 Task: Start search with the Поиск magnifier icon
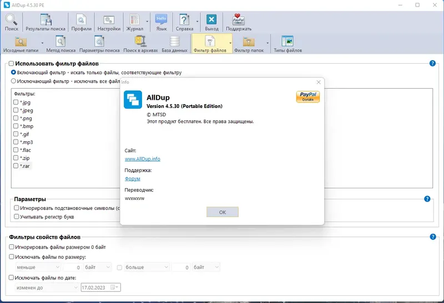(11, 22)
